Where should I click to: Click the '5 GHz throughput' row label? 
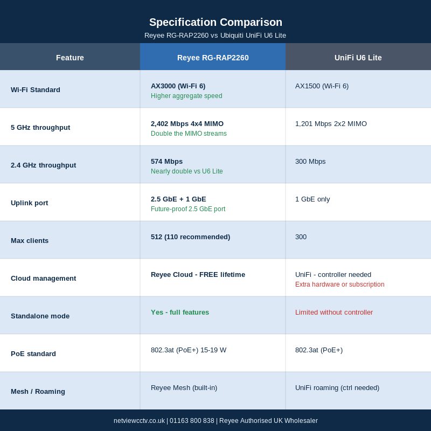point(40,128)
